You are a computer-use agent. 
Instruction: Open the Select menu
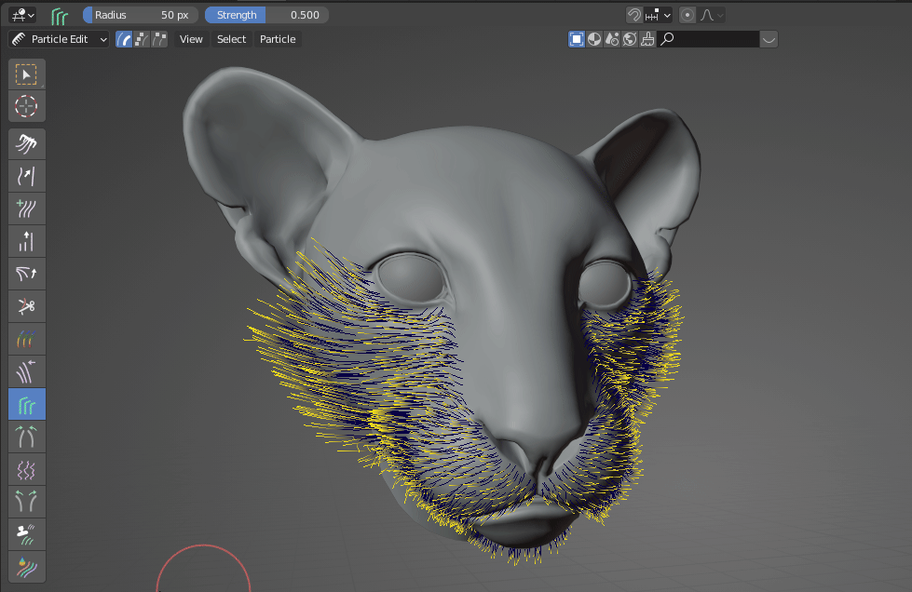231,39
